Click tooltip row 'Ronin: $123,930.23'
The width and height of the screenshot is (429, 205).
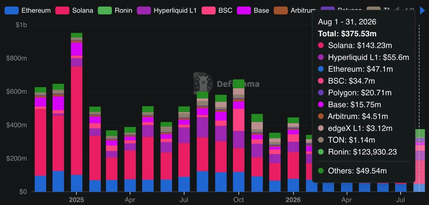357,152
